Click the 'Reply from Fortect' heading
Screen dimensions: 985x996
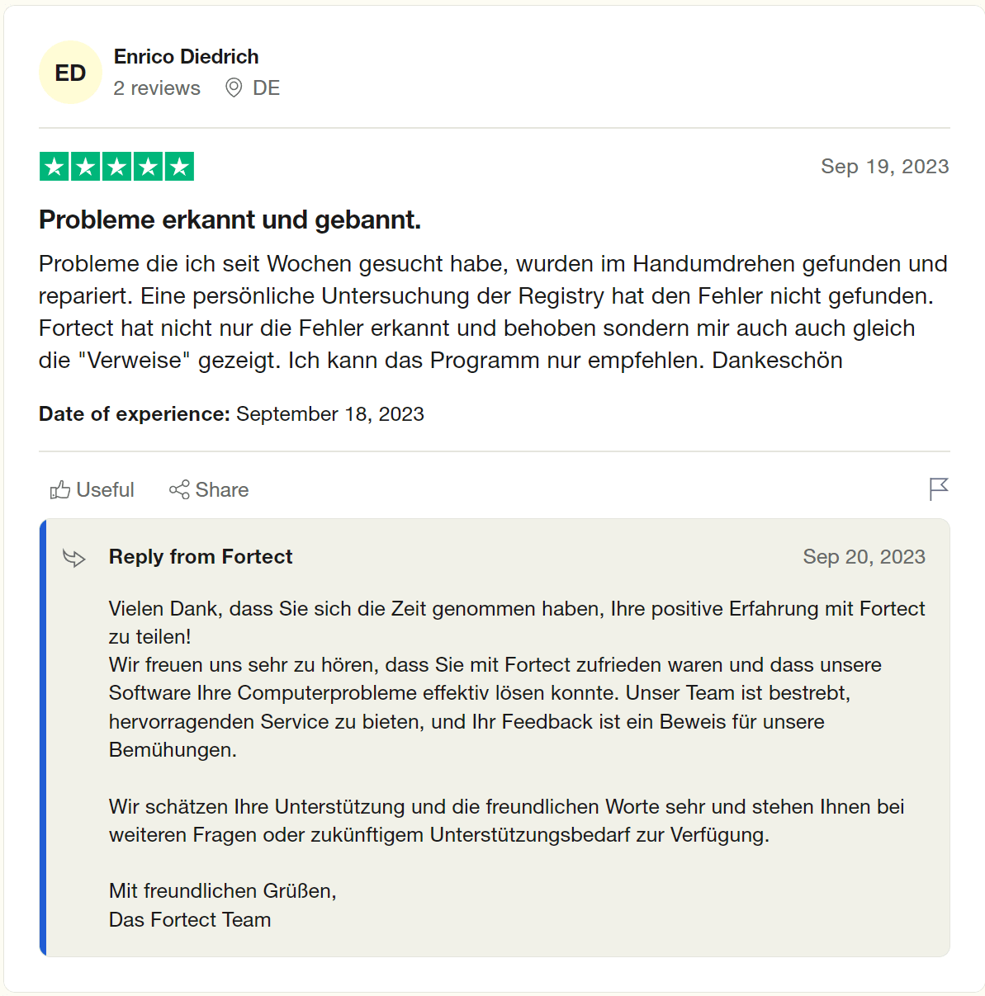pyautogui.click(x=201, y=557)
